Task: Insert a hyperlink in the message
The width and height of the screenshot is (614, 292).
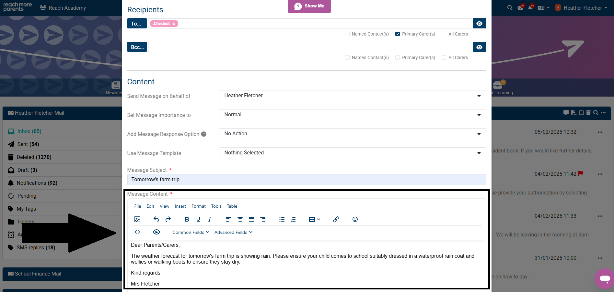Action: [335, 219]
